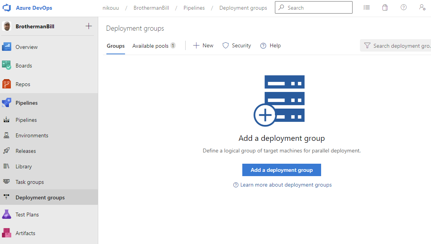Click the Deployment groups icon in sidebar

[x=7, y=197]
